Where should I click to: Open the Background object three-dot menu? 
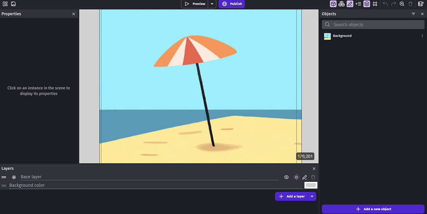[422, 36]
